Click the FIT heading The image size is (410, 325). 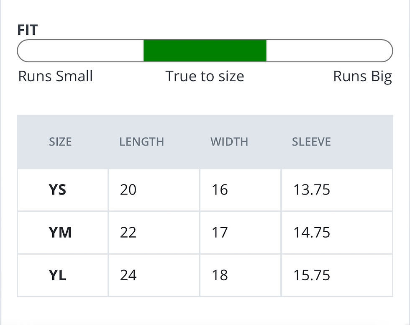pos(28,30)
